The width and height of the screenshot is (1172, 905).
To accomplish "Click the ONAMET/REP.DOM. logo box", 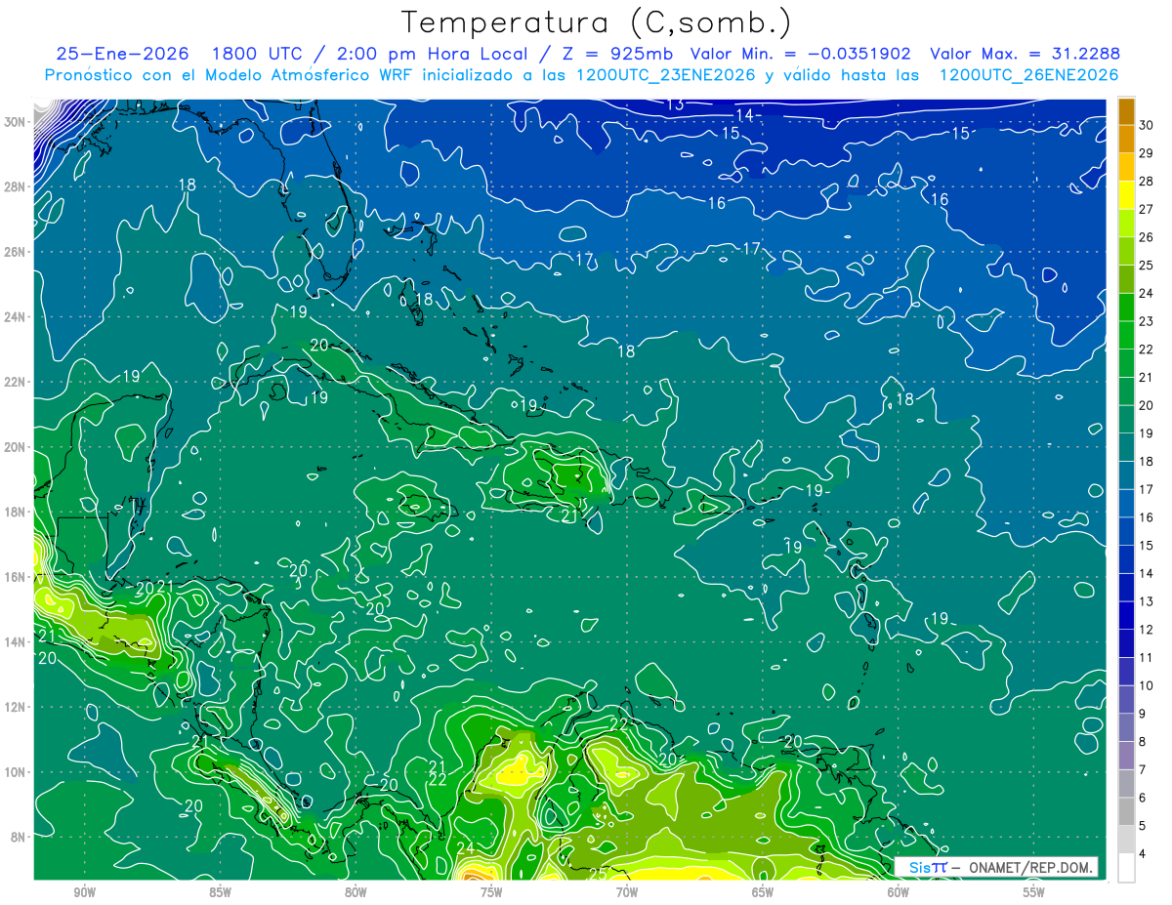I will 996,867.
